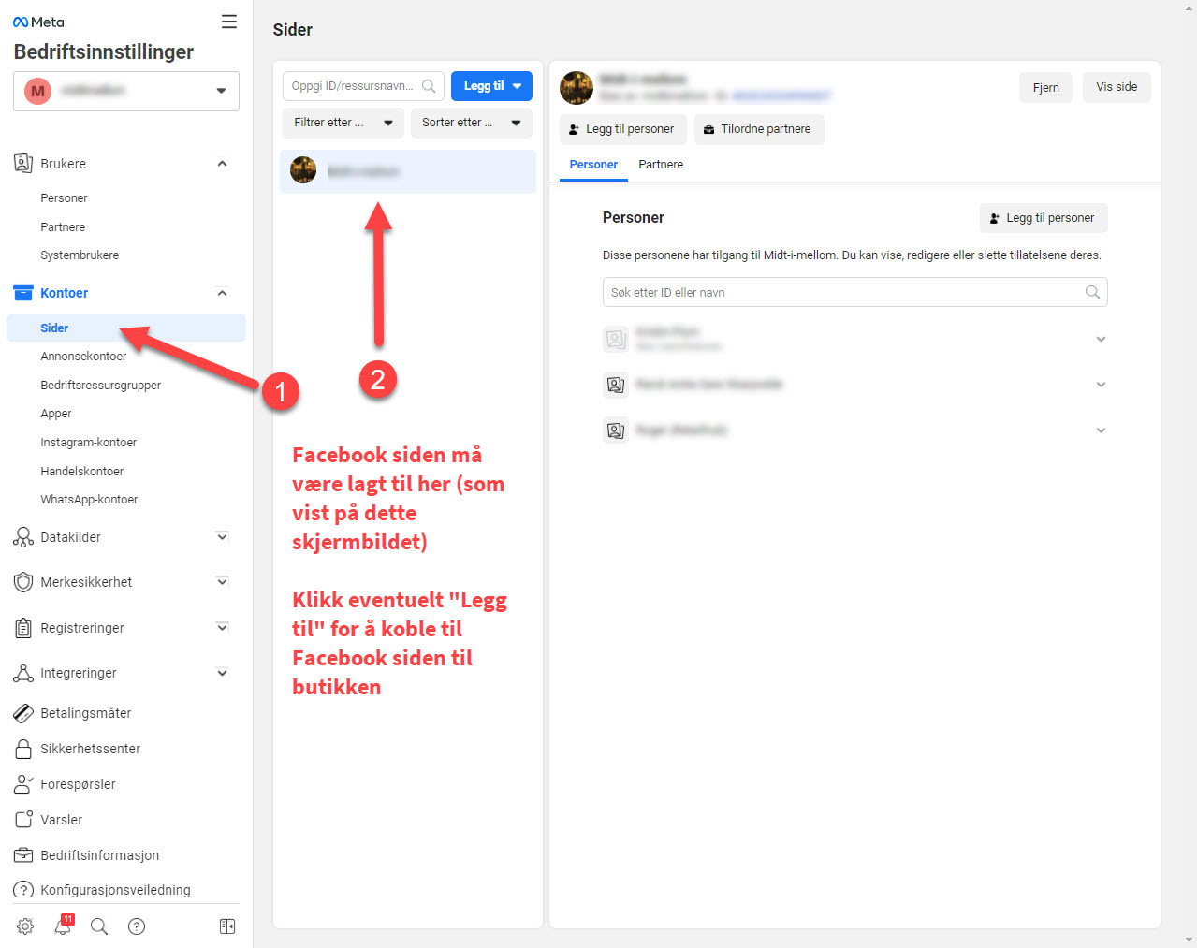This screenshot has width=1197, height=948.
Task: Click the Registreringer clipboard icon
Action: coord(23,628)
